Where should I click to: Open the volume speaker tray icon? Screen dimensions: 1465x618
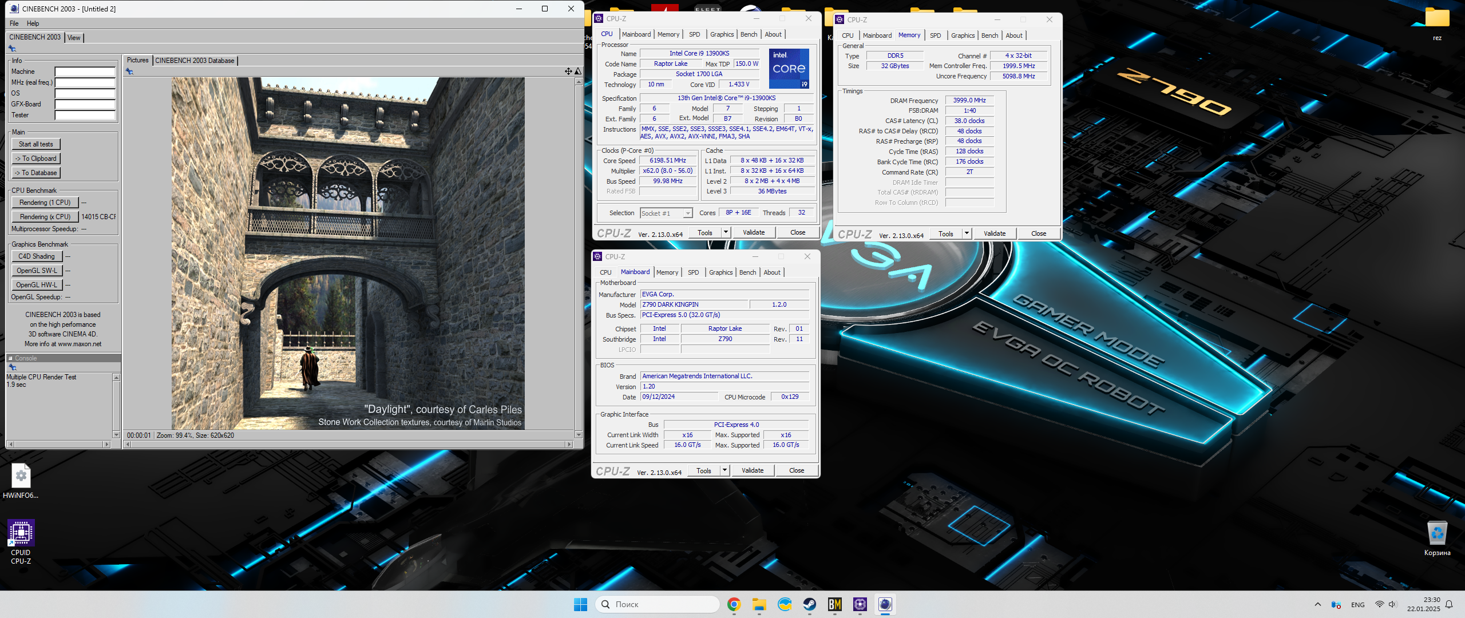1392,604
